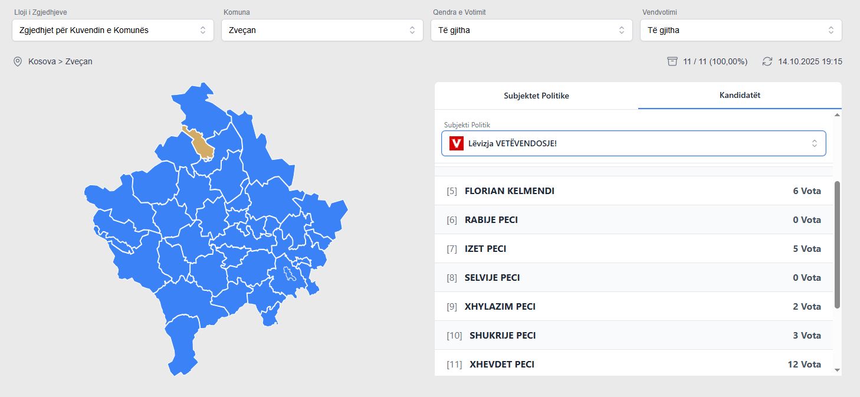
Task: Switch to the Subjektet Politike tab
Action: pyautogui.click(x=536, y=96)
